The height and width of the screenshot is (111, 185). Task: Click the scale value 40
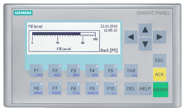pos(58,43)
